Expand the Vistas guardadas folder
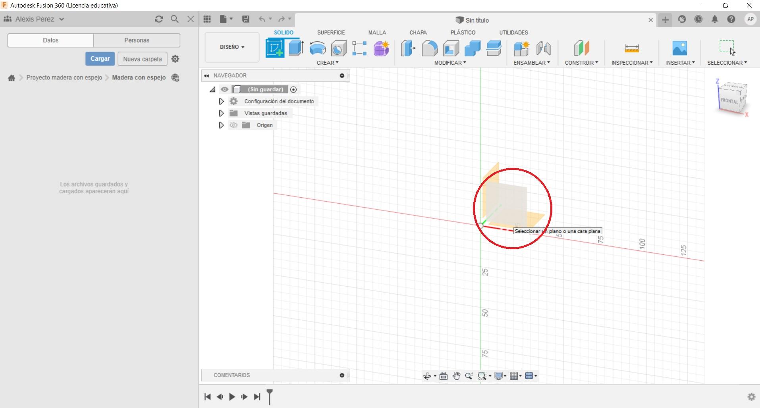This screenshot has height=408, width=760. (221, 113)
